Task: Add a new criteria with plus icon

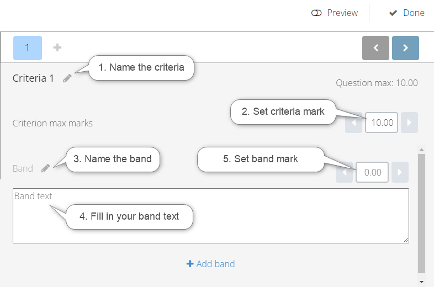Action: (57, 47)
